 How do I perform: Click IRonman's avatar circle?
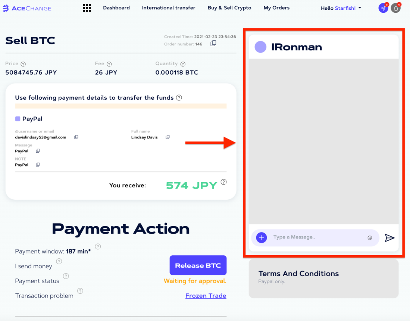(260, 47)
